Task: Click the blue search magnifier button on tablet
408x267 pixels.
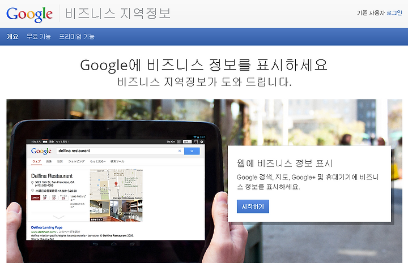Action: (x=192, y=151)
